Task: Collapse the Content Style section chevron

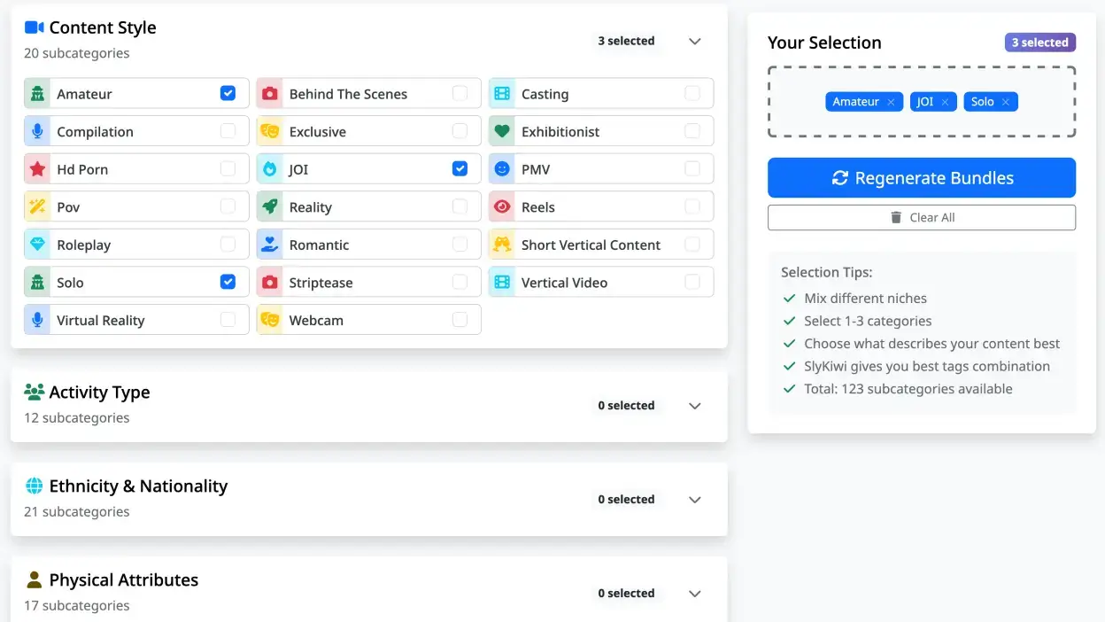Action: tap(695, 41)
